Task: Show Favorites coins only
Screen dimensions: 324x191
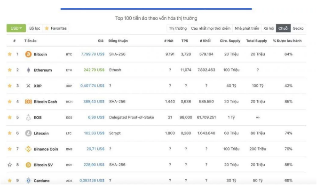Action: [x=55, y=28]
